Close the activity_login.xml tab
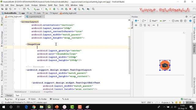Image resolution: width=196 pixels, height=110 pixels. (x=23, y=16)
